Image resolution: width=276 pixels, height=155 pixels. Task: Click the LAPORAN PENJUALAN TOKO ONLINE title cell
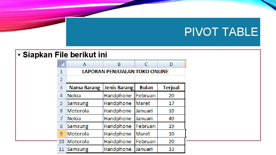(126, 71)
